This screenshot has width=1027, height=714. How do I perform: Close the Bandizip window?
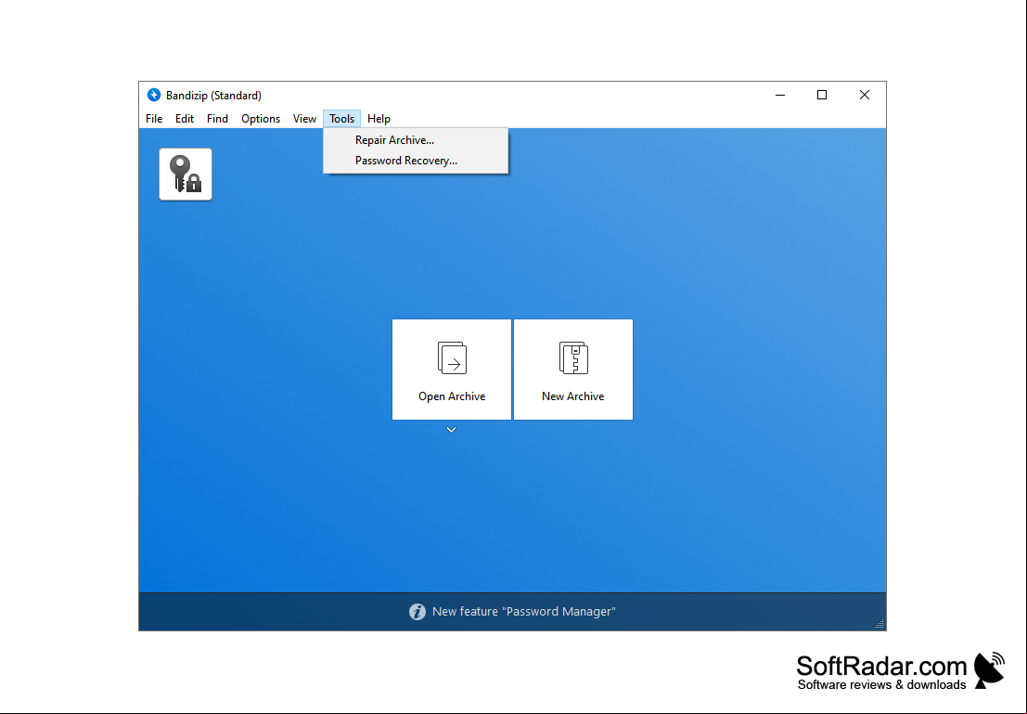pos(865,95)
